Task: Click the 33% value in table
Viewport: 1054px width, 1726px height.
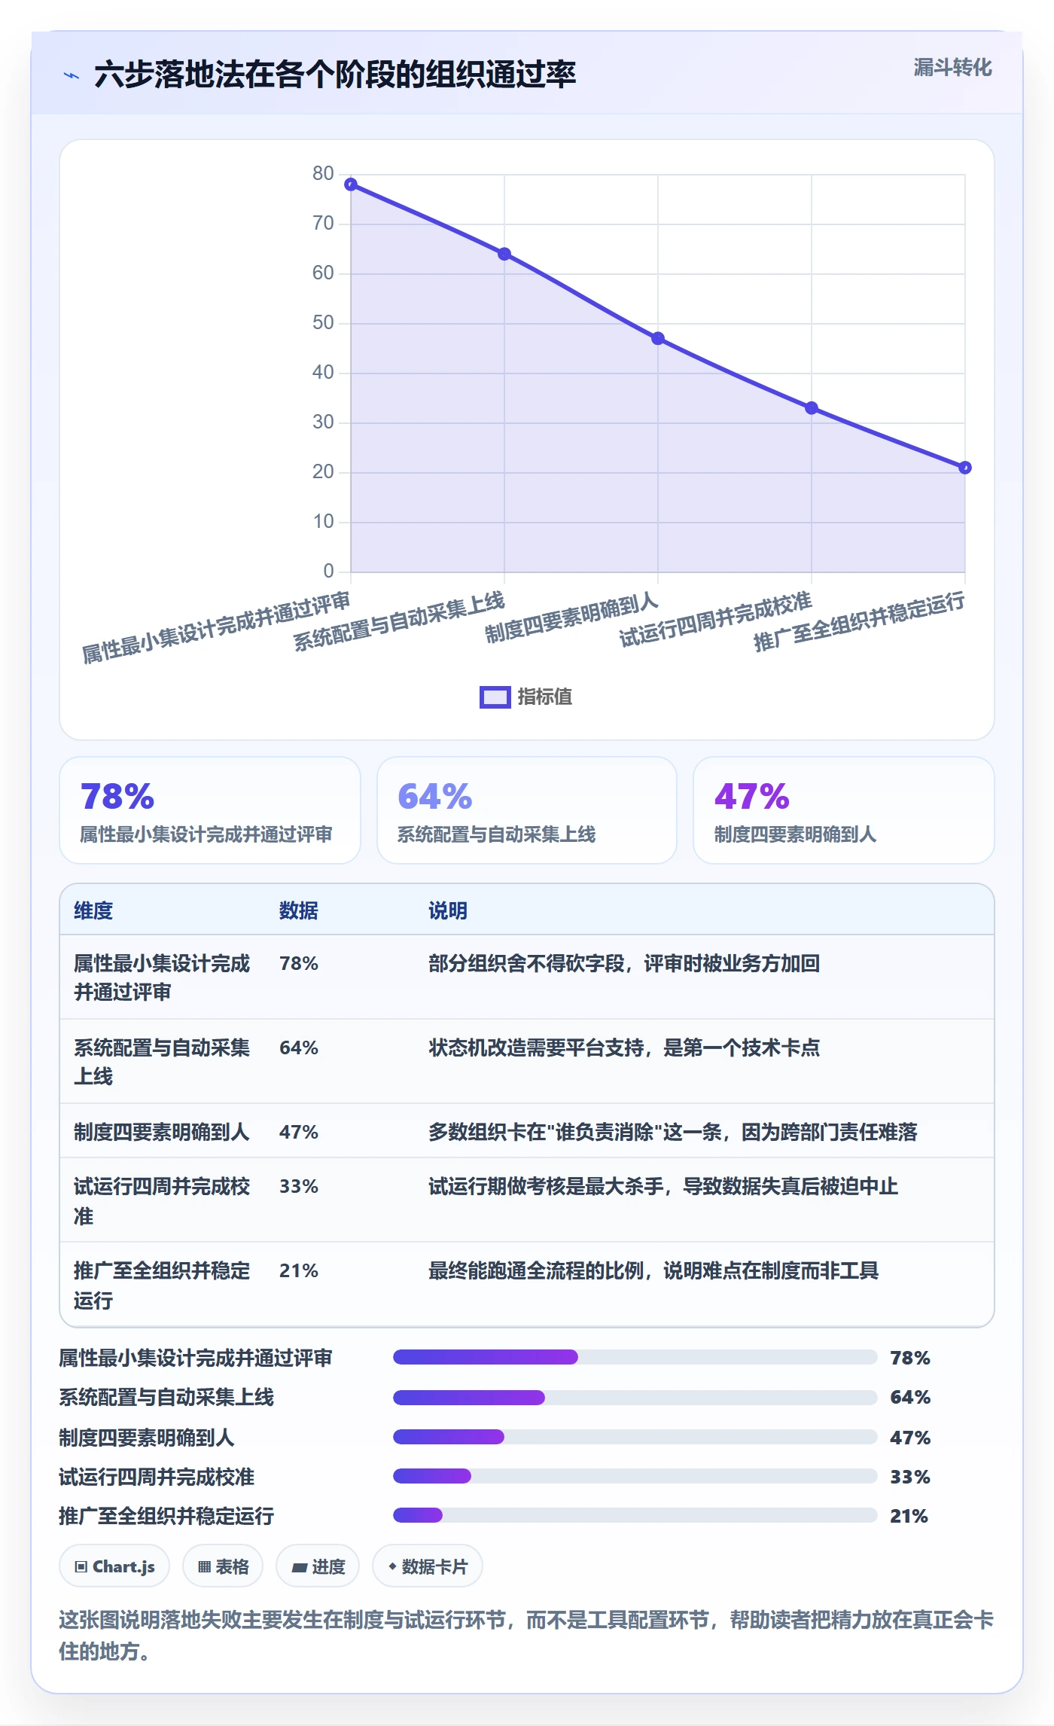Action: tap(299, 1186)
